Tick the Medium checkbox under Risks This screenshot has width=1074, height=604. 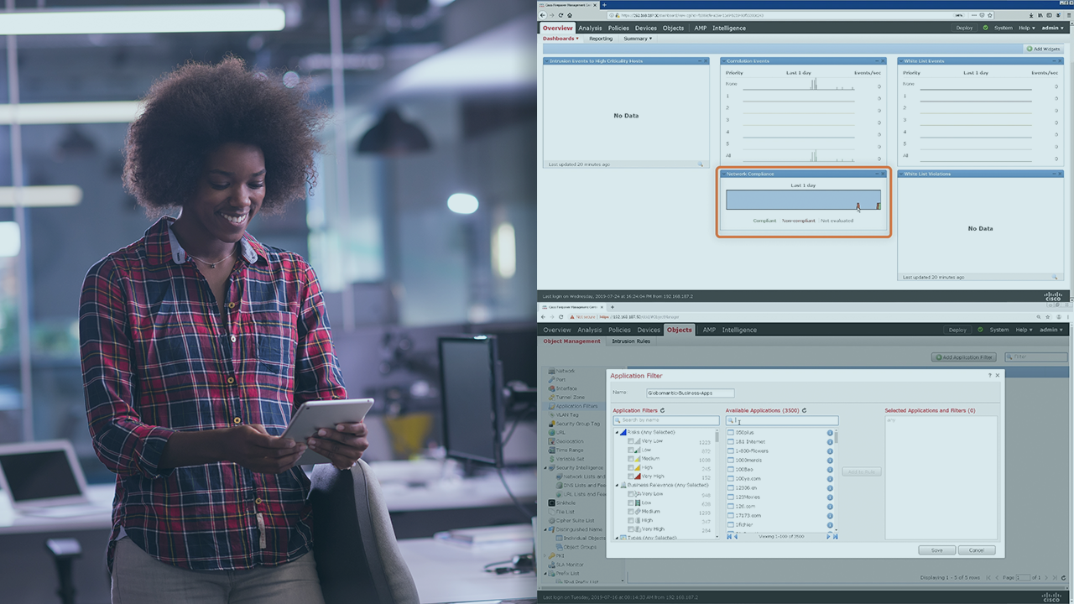[631, 459]
